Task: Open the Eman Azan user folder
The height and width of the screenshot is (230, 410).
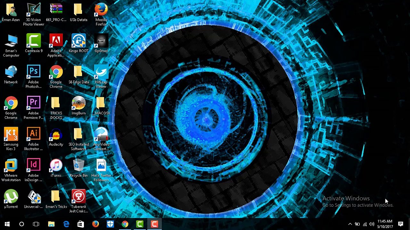Action: pyautogui.click(x=11, y=13)
